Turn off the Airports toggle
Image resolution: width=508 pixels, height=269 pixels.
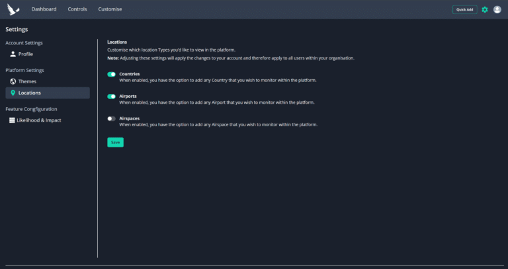pyautogui.click(x=111, y=96)
